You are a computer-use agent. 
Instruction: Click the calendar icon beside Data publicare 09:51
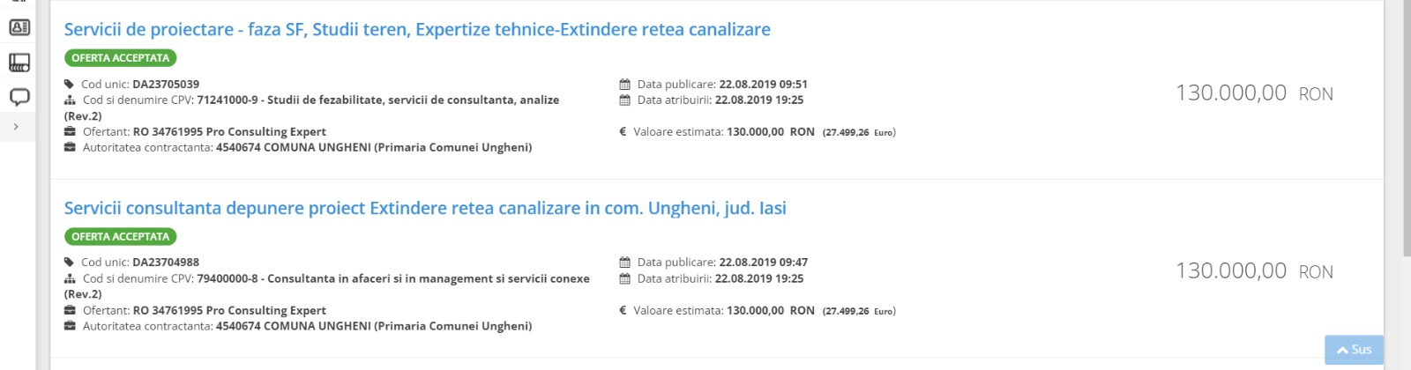[624, 85]
